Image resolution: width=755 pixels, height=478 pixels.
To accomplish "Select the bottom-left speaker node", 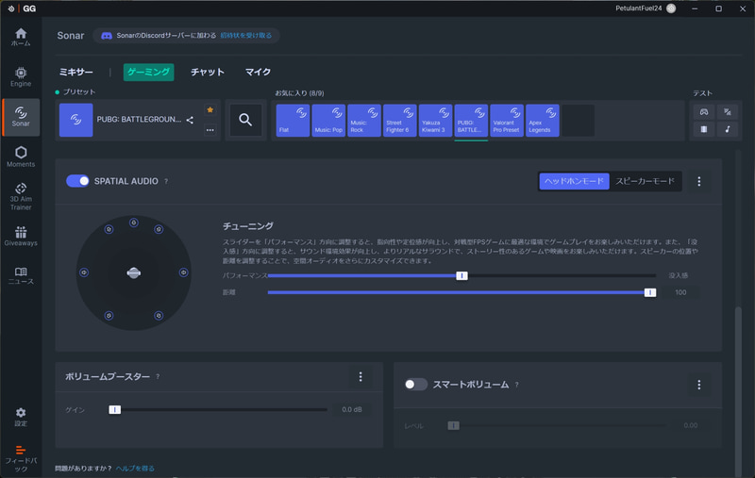I will coord(109,316).
